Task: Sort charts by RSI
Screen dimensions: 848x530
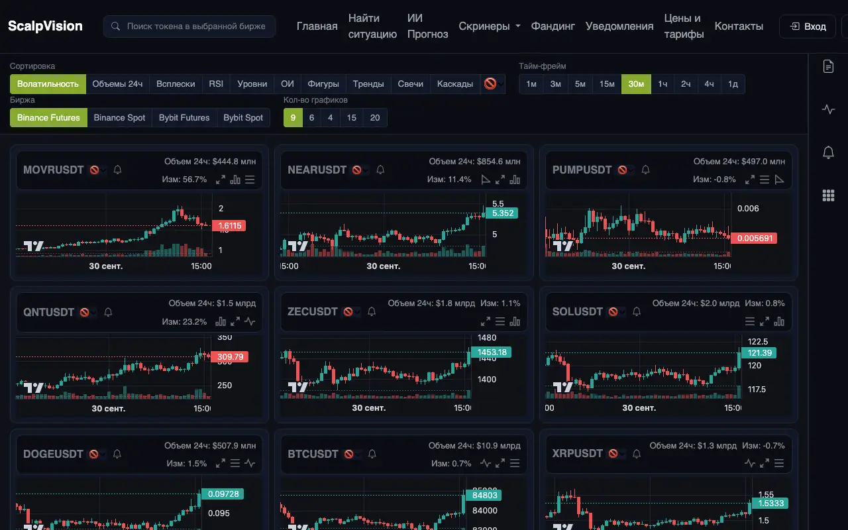Action: [216, 84]
